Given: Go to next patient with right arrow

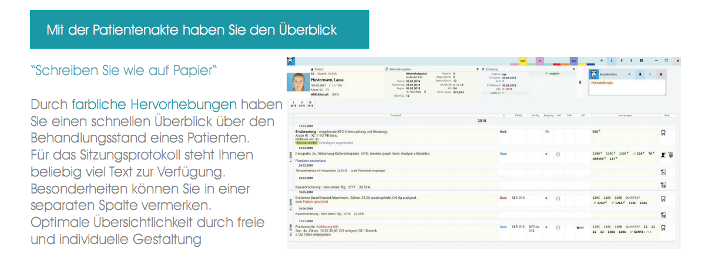Looking at the screenshot, I should [630, 60].
